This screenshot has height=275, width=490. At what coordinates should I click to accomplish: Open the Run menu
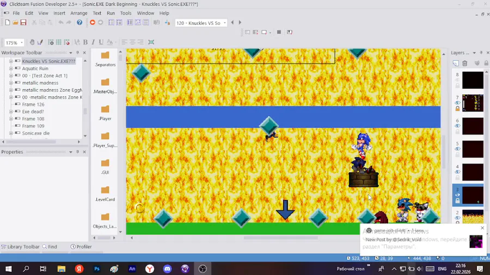coord(111,13)
